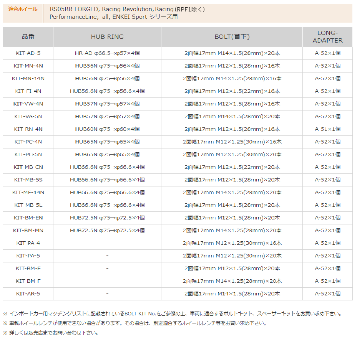Click part number KIT-AD-5

pyautogui.click(x=28, y=53)
